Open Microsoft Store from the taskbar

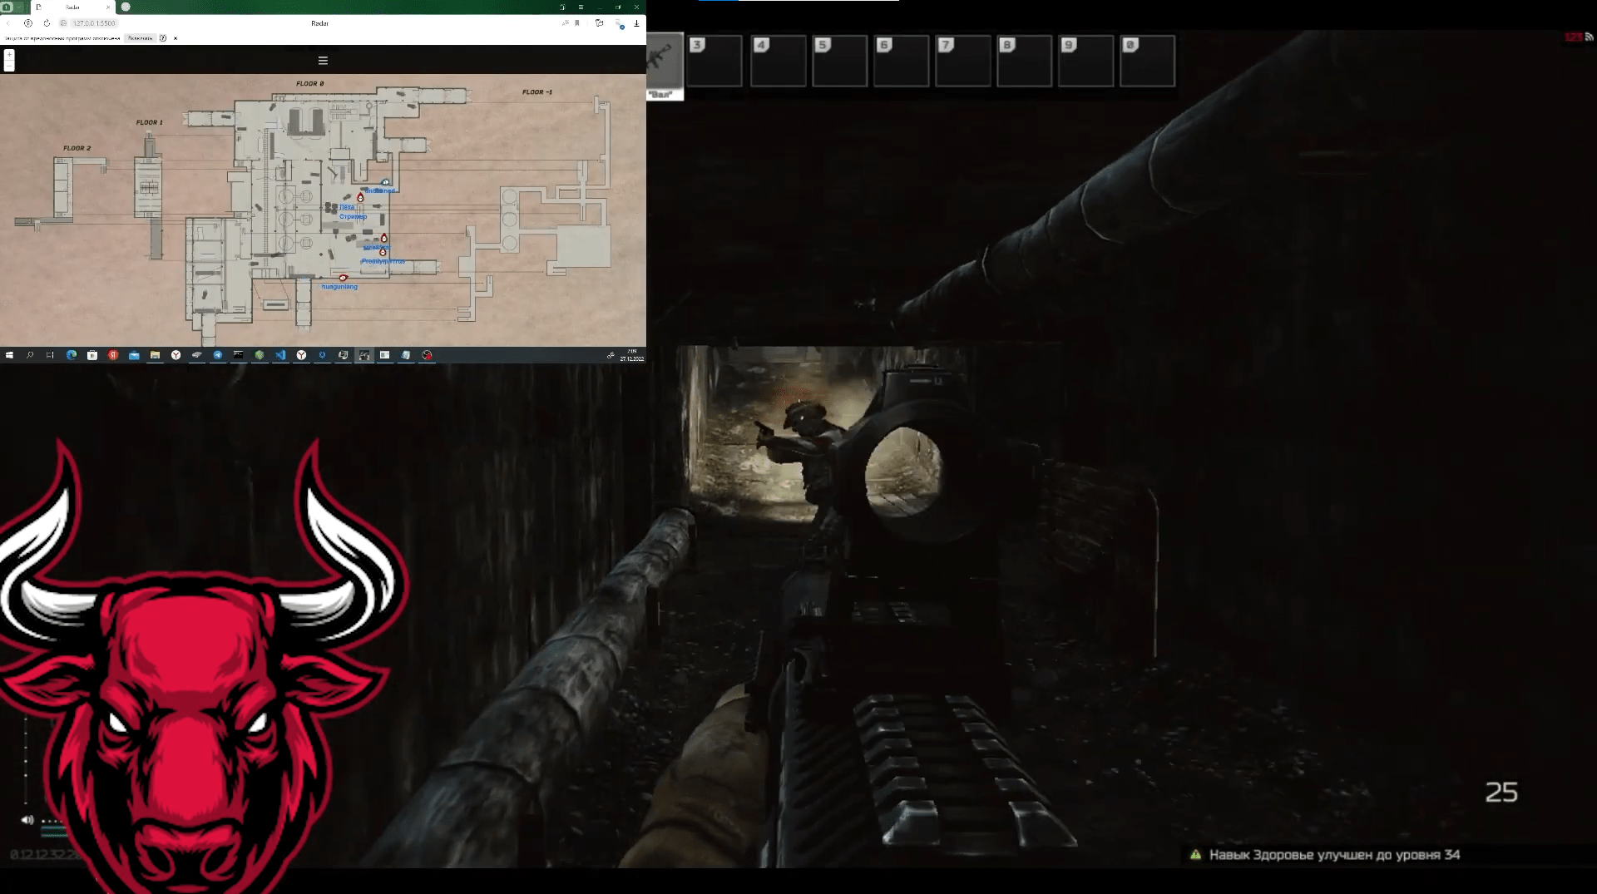click(92, 355)
